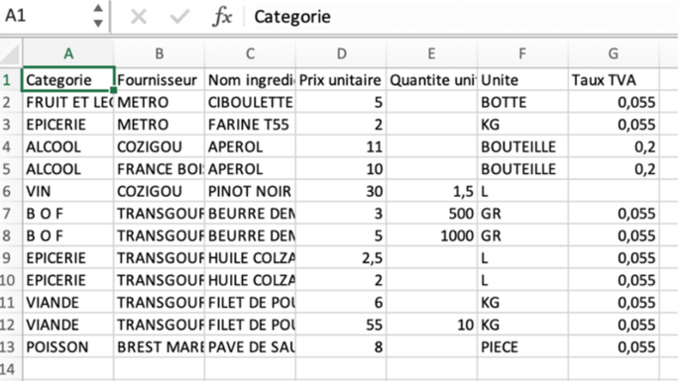The width and height of the screenshot is (682, 381).
Task: Click the Name Box up arrow
Action: [x=98, y=8]
